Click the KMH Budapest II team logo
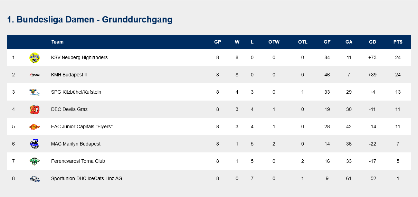 35,75
